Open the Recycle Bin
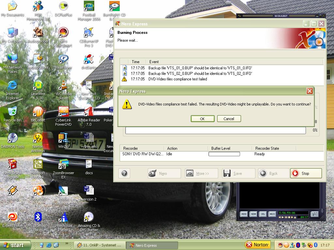Viewport: 334px width, 250px height. [13, 114]
